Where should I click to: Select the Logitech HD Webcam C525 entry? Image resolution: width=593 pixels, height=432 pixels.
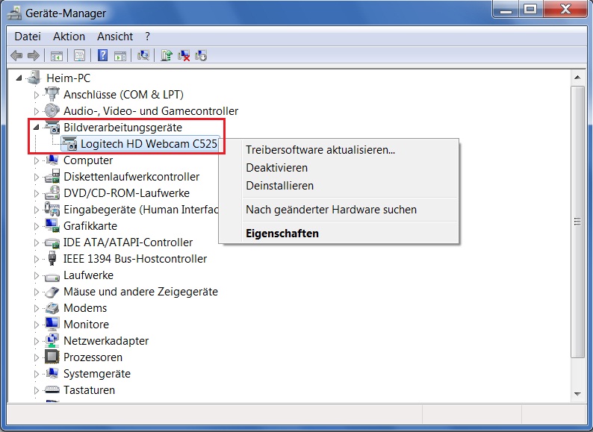point(149,143)
